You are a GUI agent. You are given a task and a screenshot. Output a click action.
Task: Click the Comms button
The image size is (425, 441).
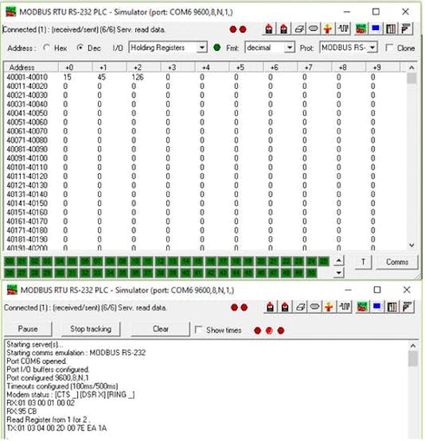click(397, 262)
